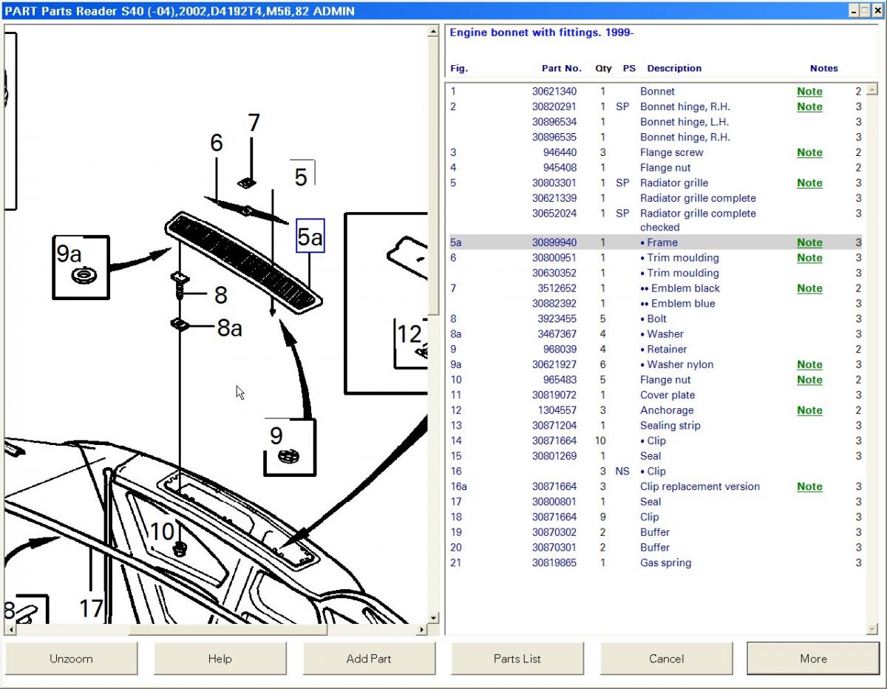Select the Emblem blue row
This screenshot has width=887, height=689.
pos(656,304)
